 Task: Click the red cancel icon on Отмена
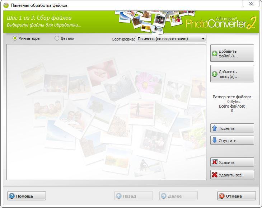coord(222,196)
